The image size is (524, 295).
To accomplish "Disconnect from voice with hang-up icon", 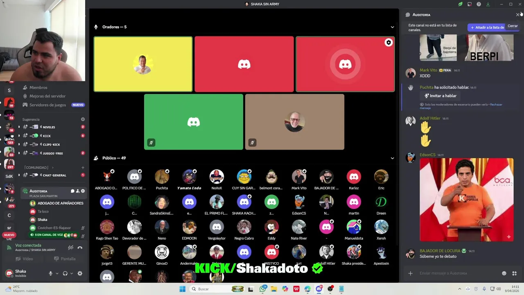I will [x=80, y=247].
